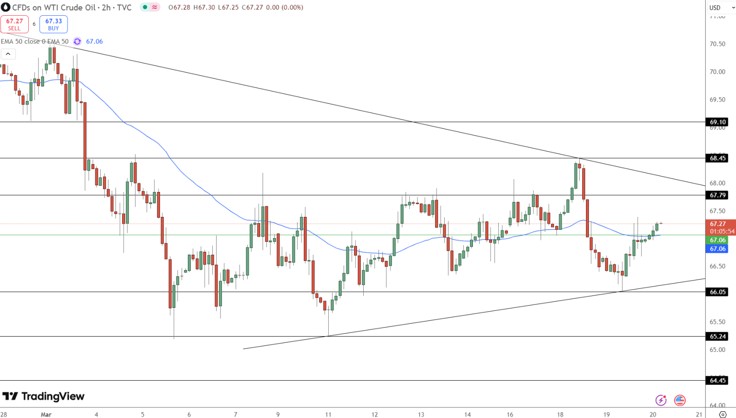The height and width of the screenshot is (418, 736).
Task: Click the 70.00 price axis tick
Action: pyautogui.click(x=717, y=72)
